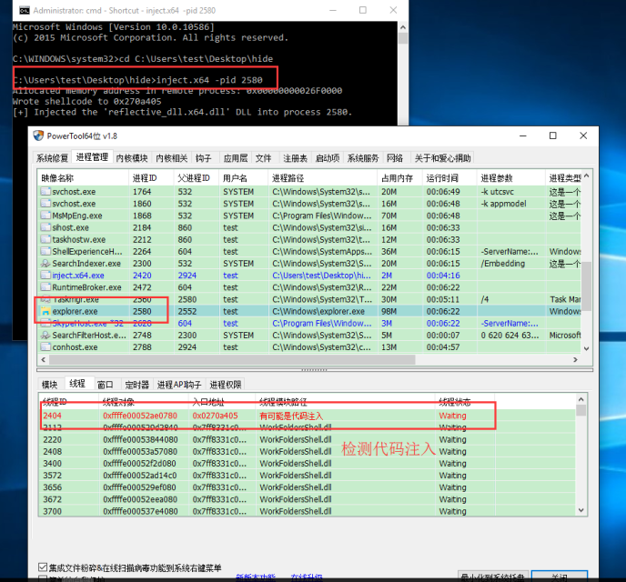Open the 系统修复 tab
Image resolution: width=626 pixels, height=582 pixels.
pyautogui.click(x=52, y=158)
